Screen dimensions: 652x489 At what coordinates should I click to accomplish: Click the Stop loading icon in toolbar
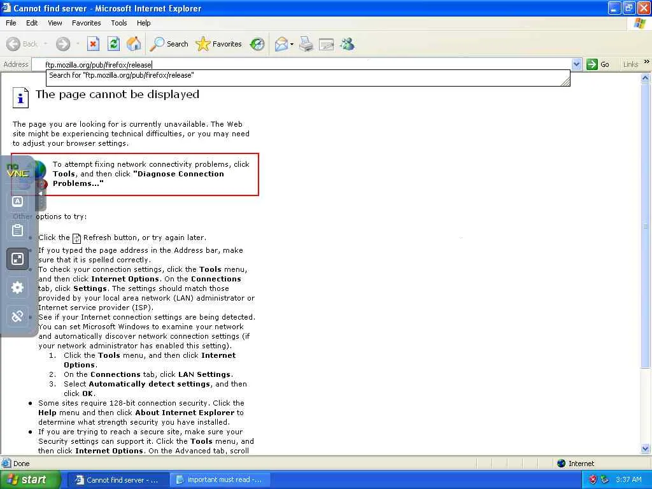[x=93, y=44]
